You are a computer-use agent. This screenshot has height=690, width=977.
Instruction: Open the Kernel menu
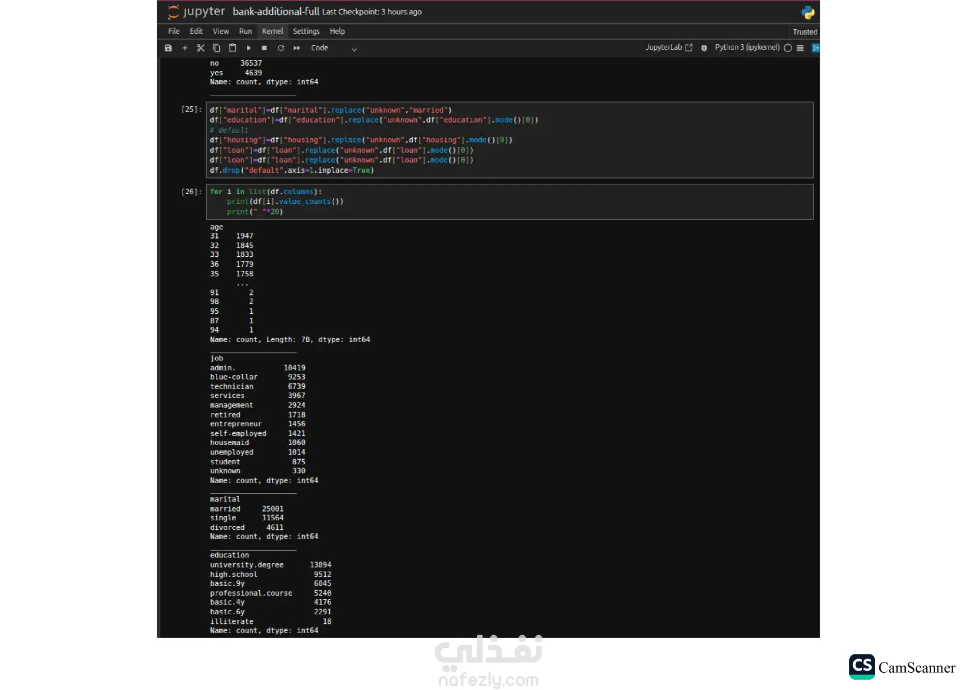[x=272, y=32]
